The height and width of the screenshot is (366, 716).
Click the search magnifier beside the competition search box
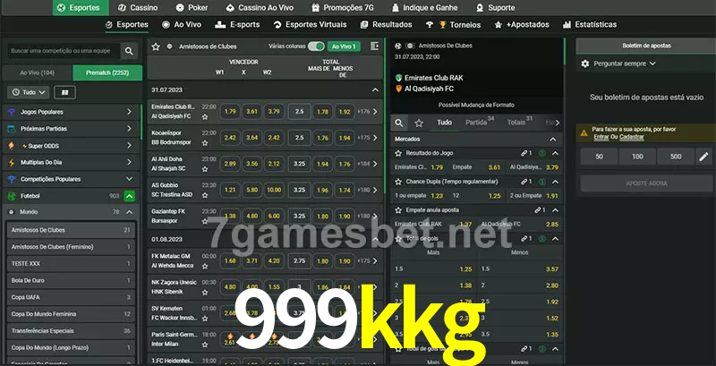click(130, 52)
